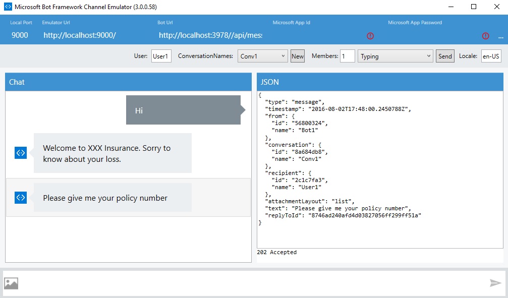Click the Send activity button

[445, 56]
